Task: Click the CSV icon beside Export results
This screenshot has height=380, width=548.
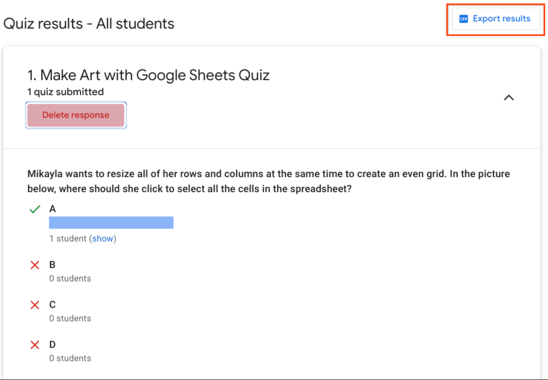Action: (x=463, y=19)
